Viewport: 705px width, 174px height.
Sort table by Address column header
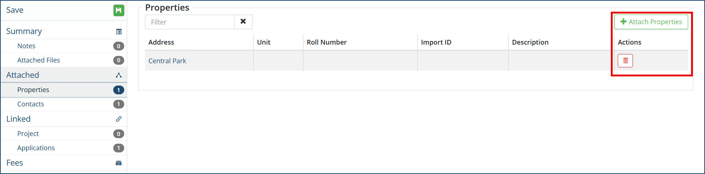tap(161, 42)
